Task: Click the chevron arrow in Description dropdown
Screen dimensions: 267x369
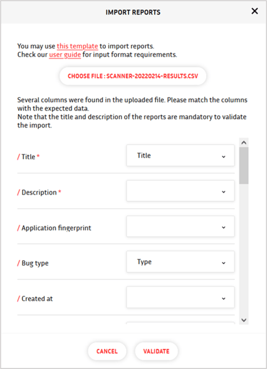Action: (224, 192)
